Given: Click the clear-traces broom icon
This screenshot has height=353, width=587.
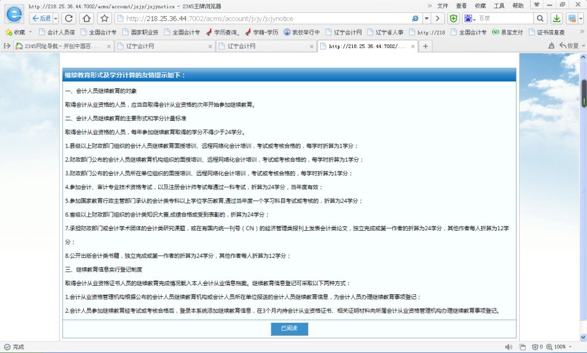Looking at the screenshot, I should tap(551, 46).
